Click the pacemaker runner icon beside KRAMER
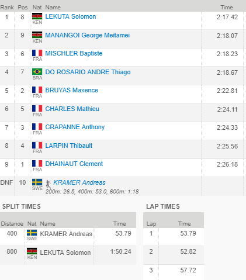 48,184
